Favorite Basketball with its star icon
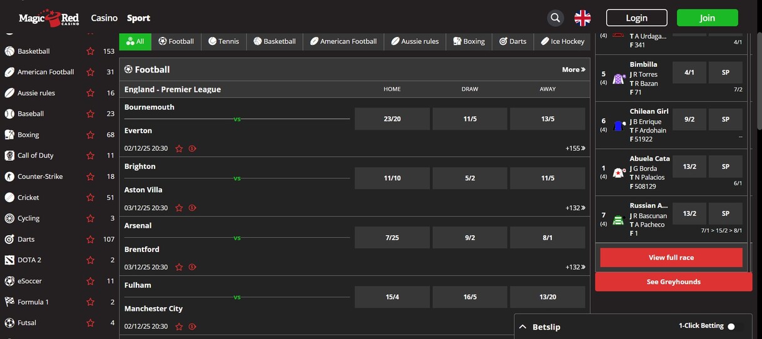This screenshot has width=762, height=339. point(90,51)
